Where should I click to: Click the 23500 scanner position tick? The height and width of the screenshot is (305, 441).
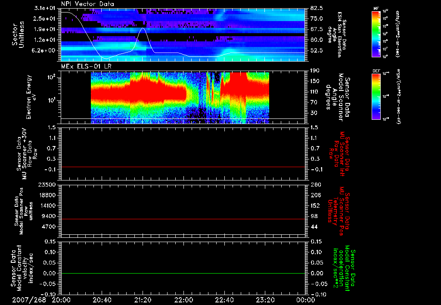pos(47,185)
